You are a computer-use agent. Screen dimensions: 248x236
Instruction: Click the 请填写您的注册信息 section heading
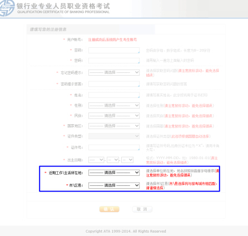(48, 29)
